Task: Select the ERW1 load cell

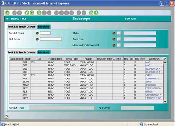Action: (26, 85)
